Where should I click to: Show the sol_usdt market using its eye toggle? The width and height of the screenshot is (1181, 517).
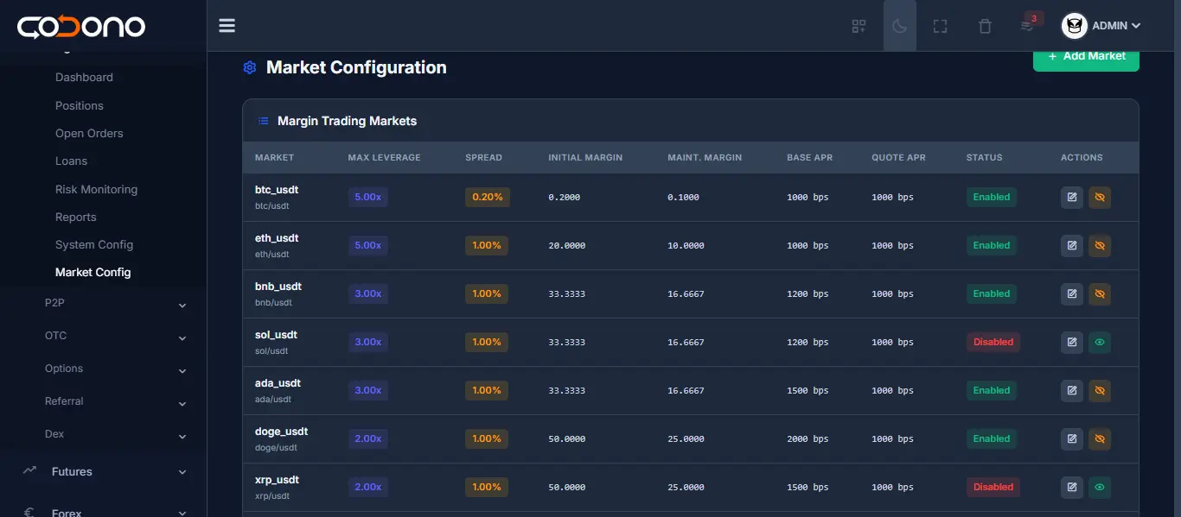[x=1100, y=342]
